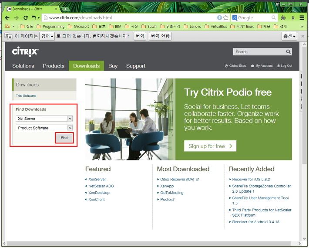Open the Lenovo bookmark folder
The image size is (309, 248).
tap(192, 27)
